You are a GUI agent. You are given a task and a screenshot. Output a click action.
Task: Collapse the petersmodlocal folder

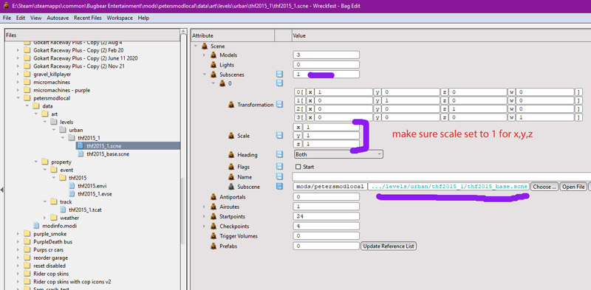pyautogui.click(x=18, y=98)
